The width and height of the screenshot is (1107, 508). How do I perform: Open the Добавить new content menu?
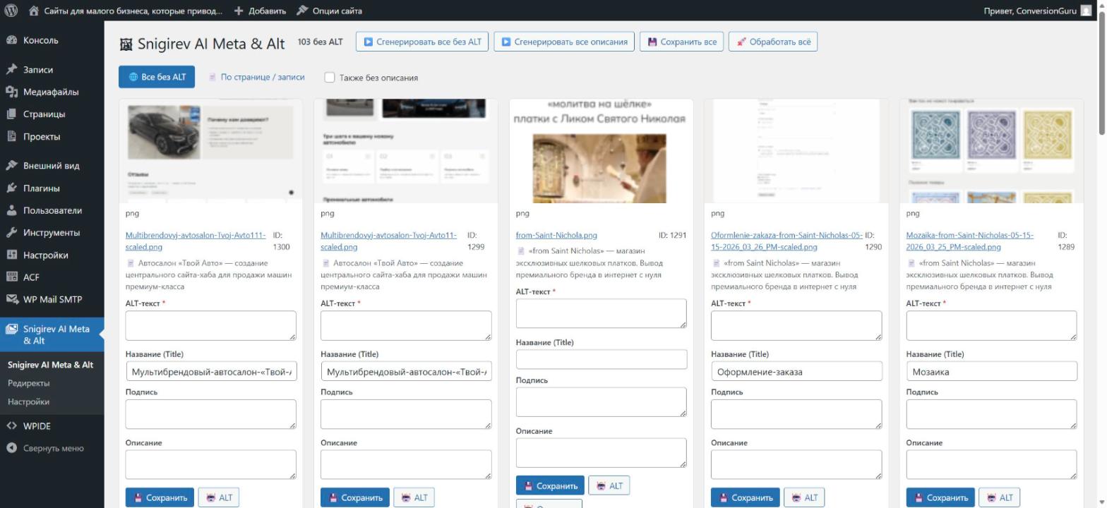(260, 11)
